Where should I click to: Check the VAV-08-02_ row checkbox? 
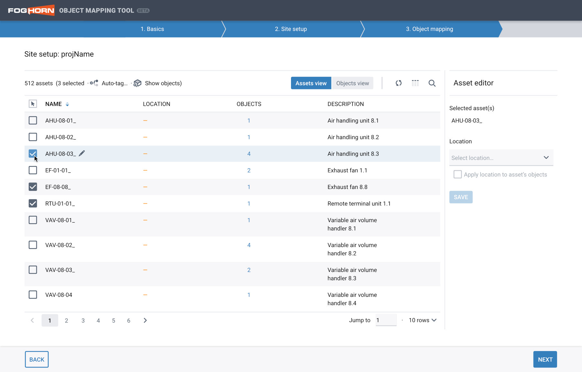point(33,245)
